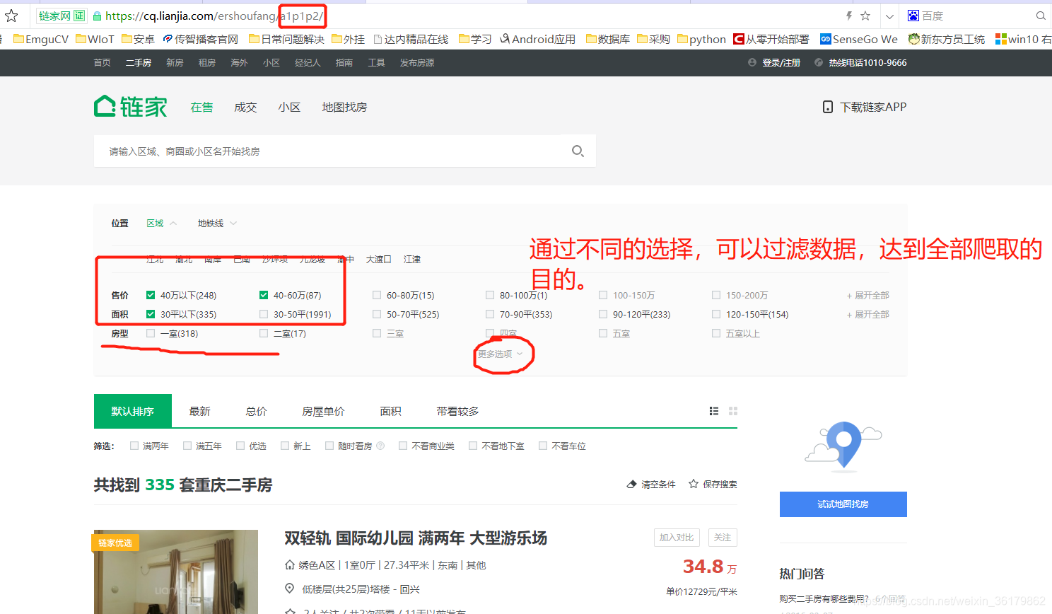Open the 租房 top navigation item
Screen dimensions: 1052x614
(x=207, y=63)
